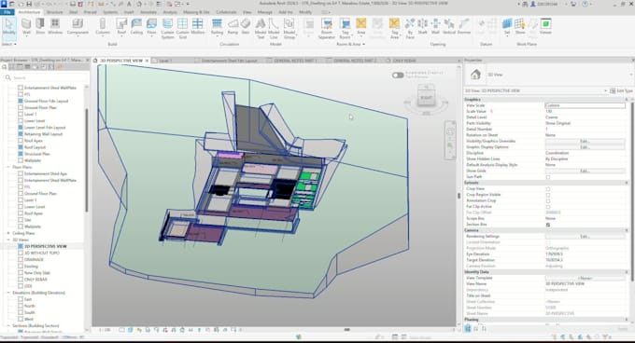Click the Show work plane icon
Viewport: 635px width, 343px height.
[520, 27]
